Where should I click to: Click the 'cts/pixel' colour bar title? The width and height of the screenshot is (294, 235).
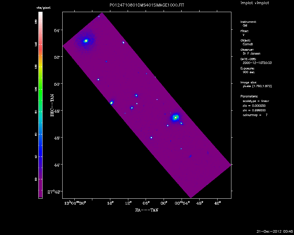(44, 8)
